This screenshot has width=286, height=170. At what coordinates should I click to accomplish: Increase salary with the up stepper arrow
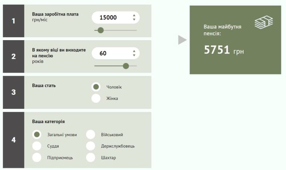click(134, 15)
